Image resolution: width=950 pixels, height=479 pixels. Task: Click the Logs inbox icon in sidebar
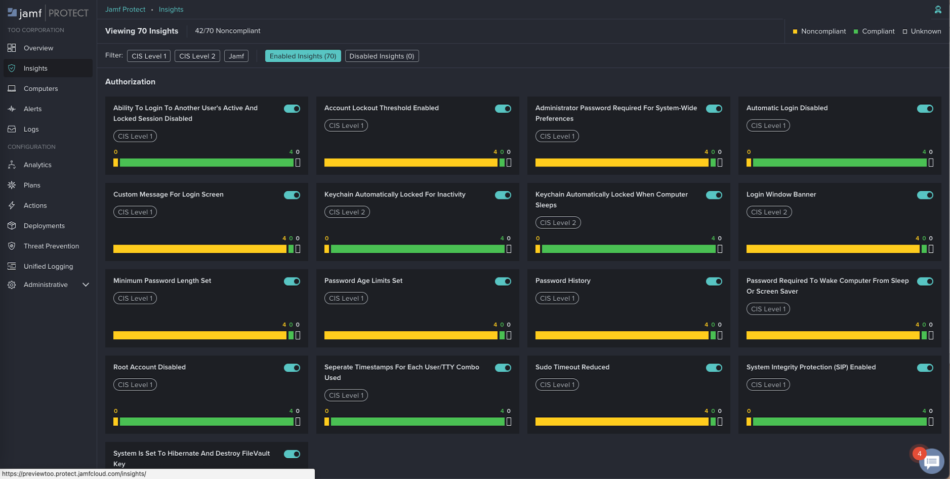click(x=12, y=129)
